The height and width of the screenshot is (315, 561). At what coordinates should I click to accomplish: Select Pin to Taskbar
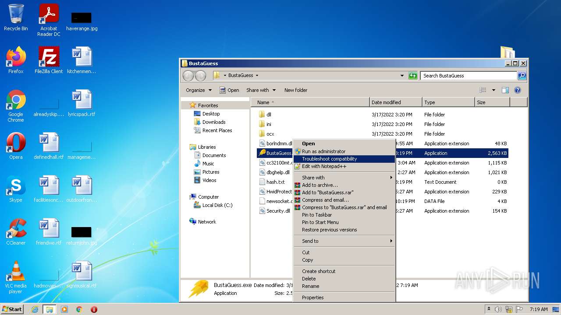344,215
